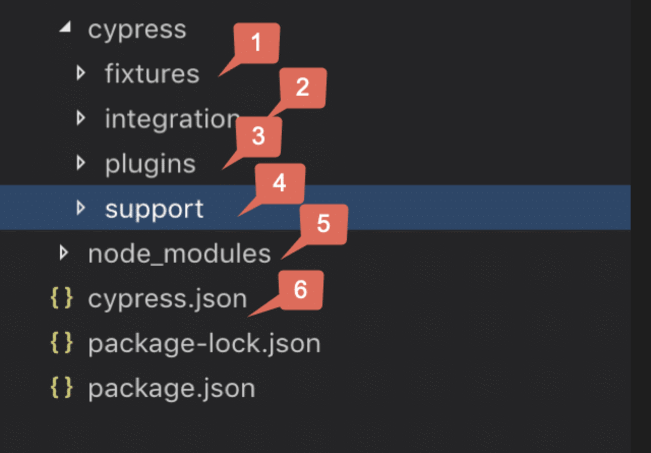
Task: Select the package.json file
Action: coord(170,388)
